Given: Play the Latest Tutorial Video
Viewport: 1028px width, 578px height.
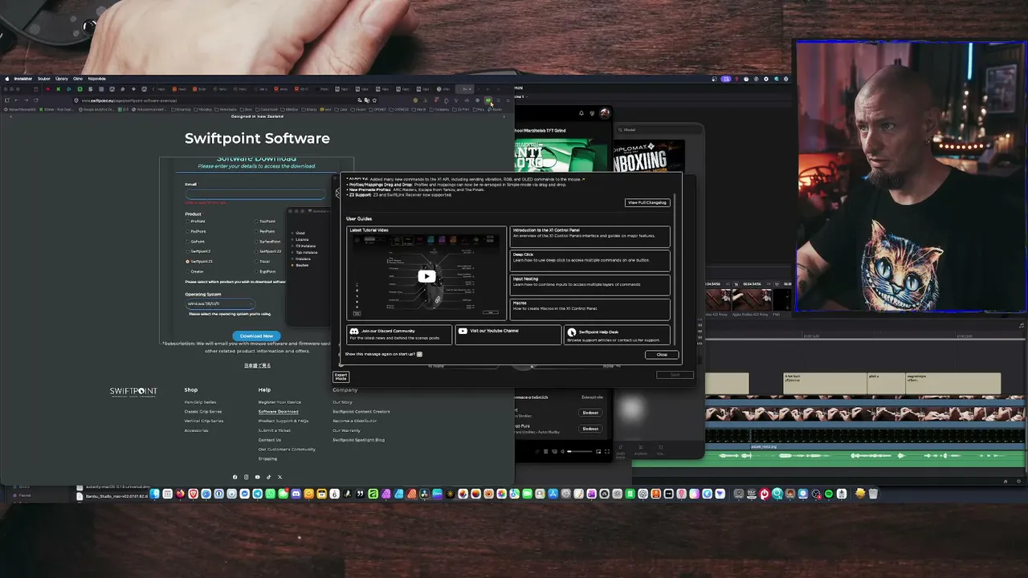Looking at the screenshot, I should click(x=426, y=276).
